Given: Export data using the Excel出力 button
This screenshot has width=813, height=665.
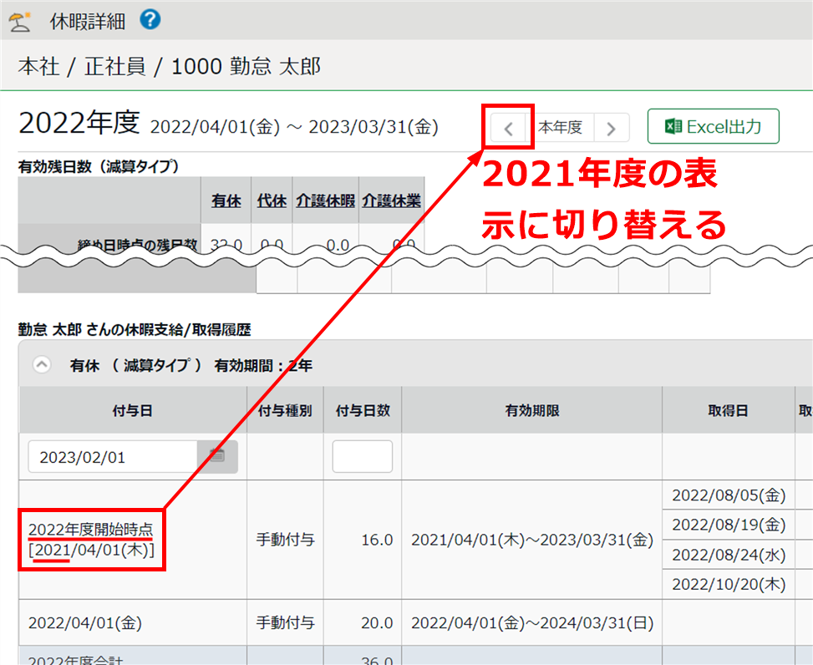Looking at the screenshot, I should point(713,127).
